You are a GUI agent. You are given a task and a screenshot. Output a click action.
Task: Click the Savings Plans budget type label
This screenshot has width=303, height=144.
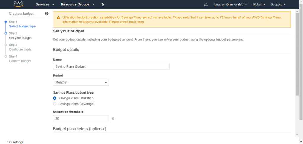click(73, 93)
